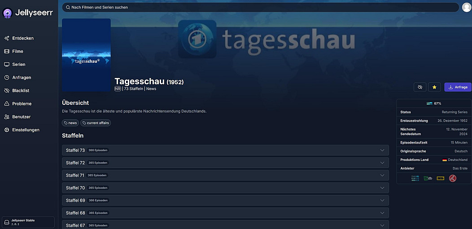The image size is (472, 229).
Task: Click the Jellyseerr logo in sidebar
Action: click(x=28, y=13)
